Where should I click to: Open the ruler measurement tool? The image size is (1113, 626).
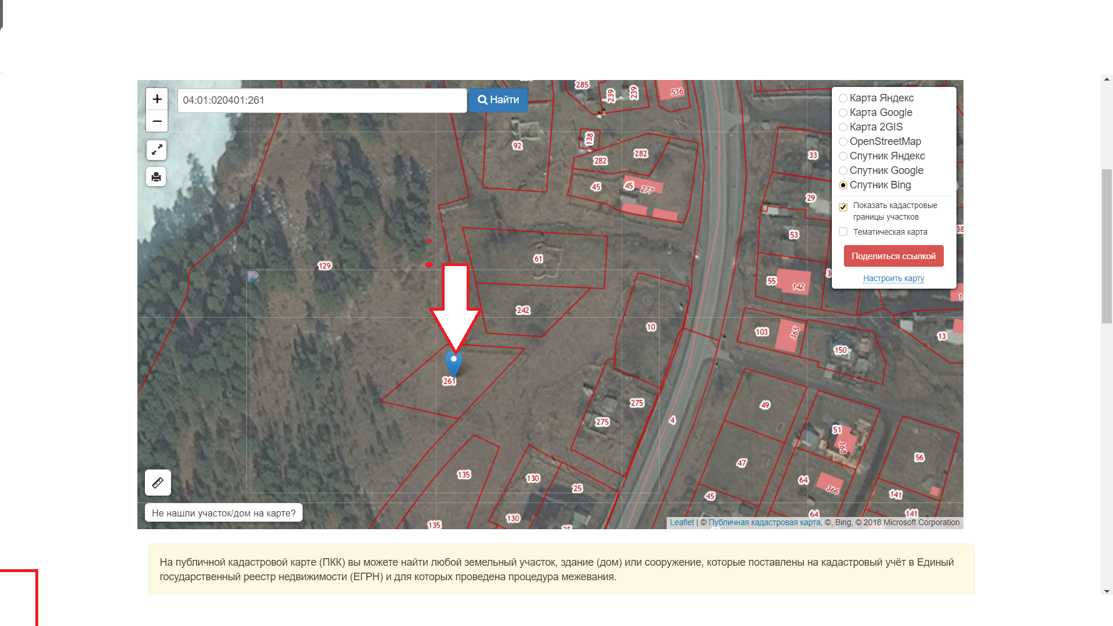158,482
